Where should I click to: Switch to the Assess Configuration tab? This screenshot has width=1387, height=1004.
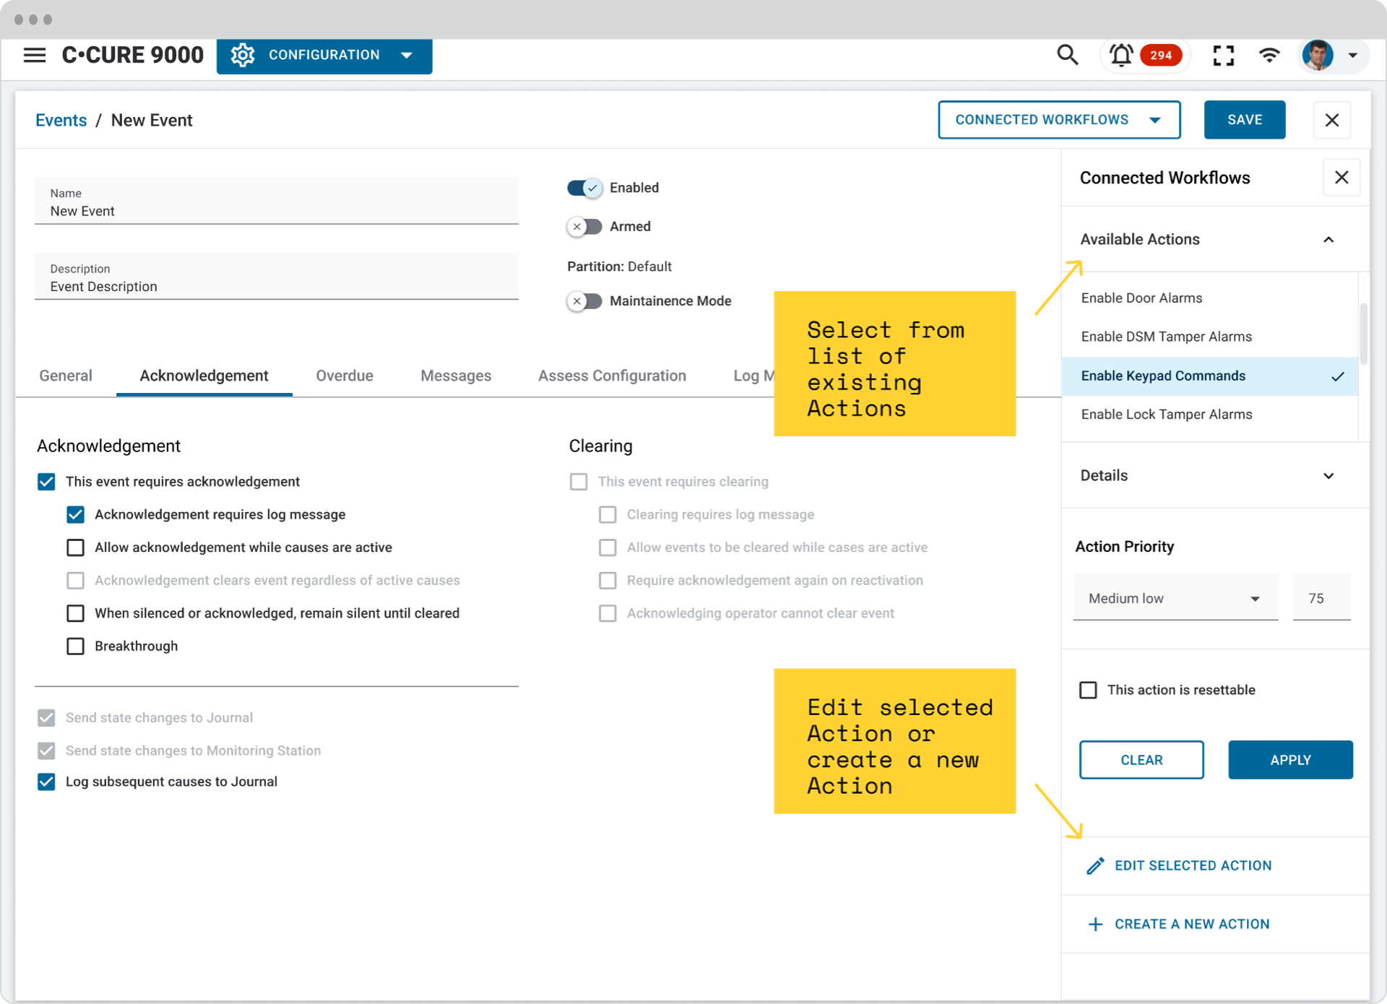point(612,376)
